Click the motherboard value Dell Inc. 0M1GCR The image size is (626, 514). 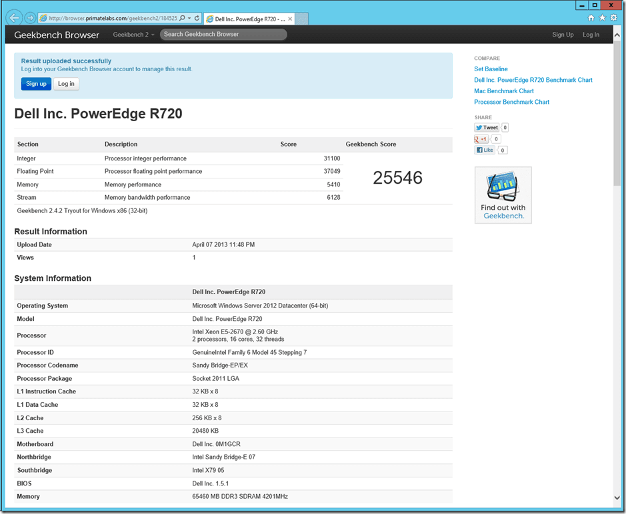[x=216, y=444]
